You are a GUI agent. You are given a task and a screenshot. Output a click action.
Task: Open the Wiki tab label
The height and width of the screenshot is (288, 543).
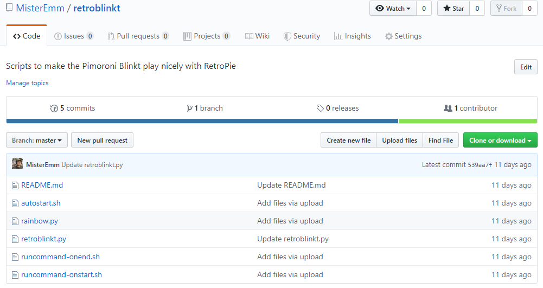(263, 36)
